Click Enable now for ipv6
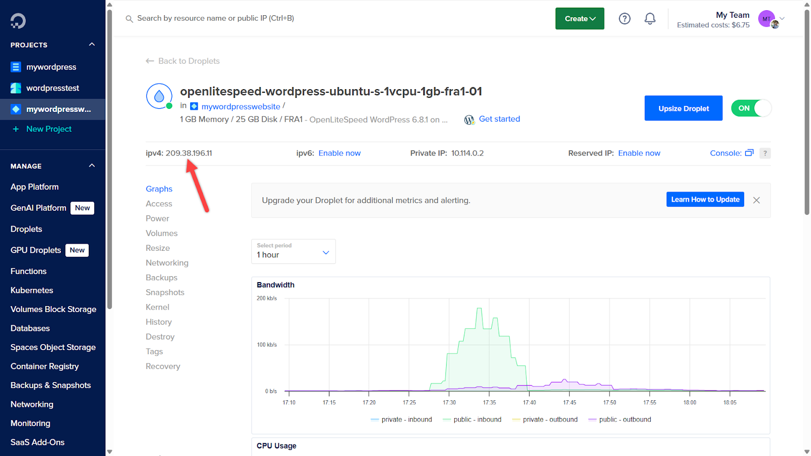The width and height of the screenshot is (811, 456). click(x=340, y=153)
